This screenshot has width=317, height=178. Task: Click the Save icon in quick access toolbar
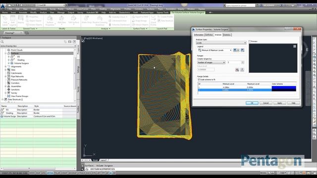(17, 5)
